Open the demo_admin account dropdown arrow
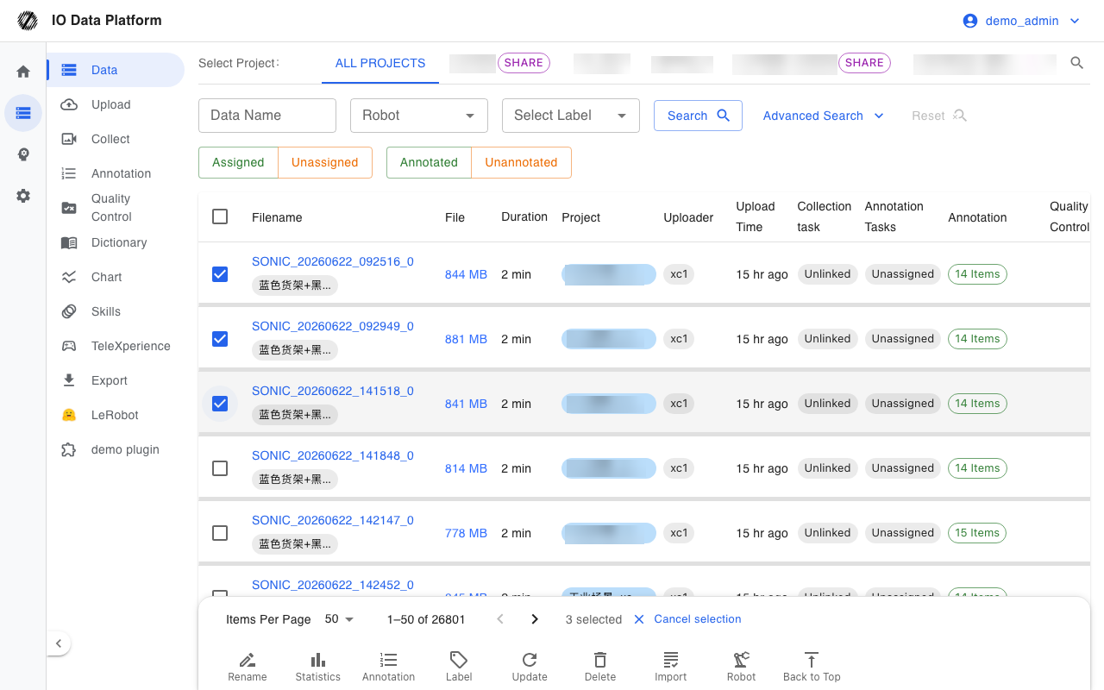Image resolution: width=1104 pixels, height=690 pixels. click(x=1075, y=21)
